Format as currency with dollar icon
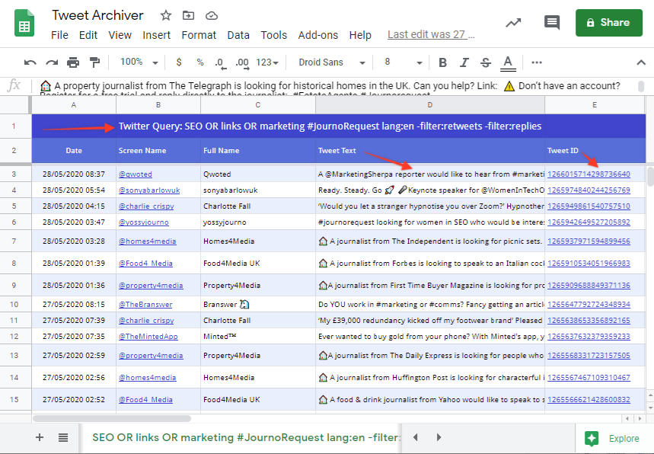This screenshot has height=454, width=654. (179, 62)
